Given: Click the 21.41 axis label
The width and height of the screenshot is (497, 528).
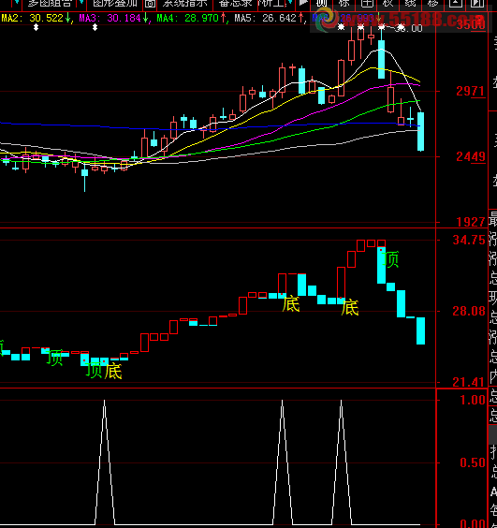Looking at the screenshot, I should click(469, 382).
